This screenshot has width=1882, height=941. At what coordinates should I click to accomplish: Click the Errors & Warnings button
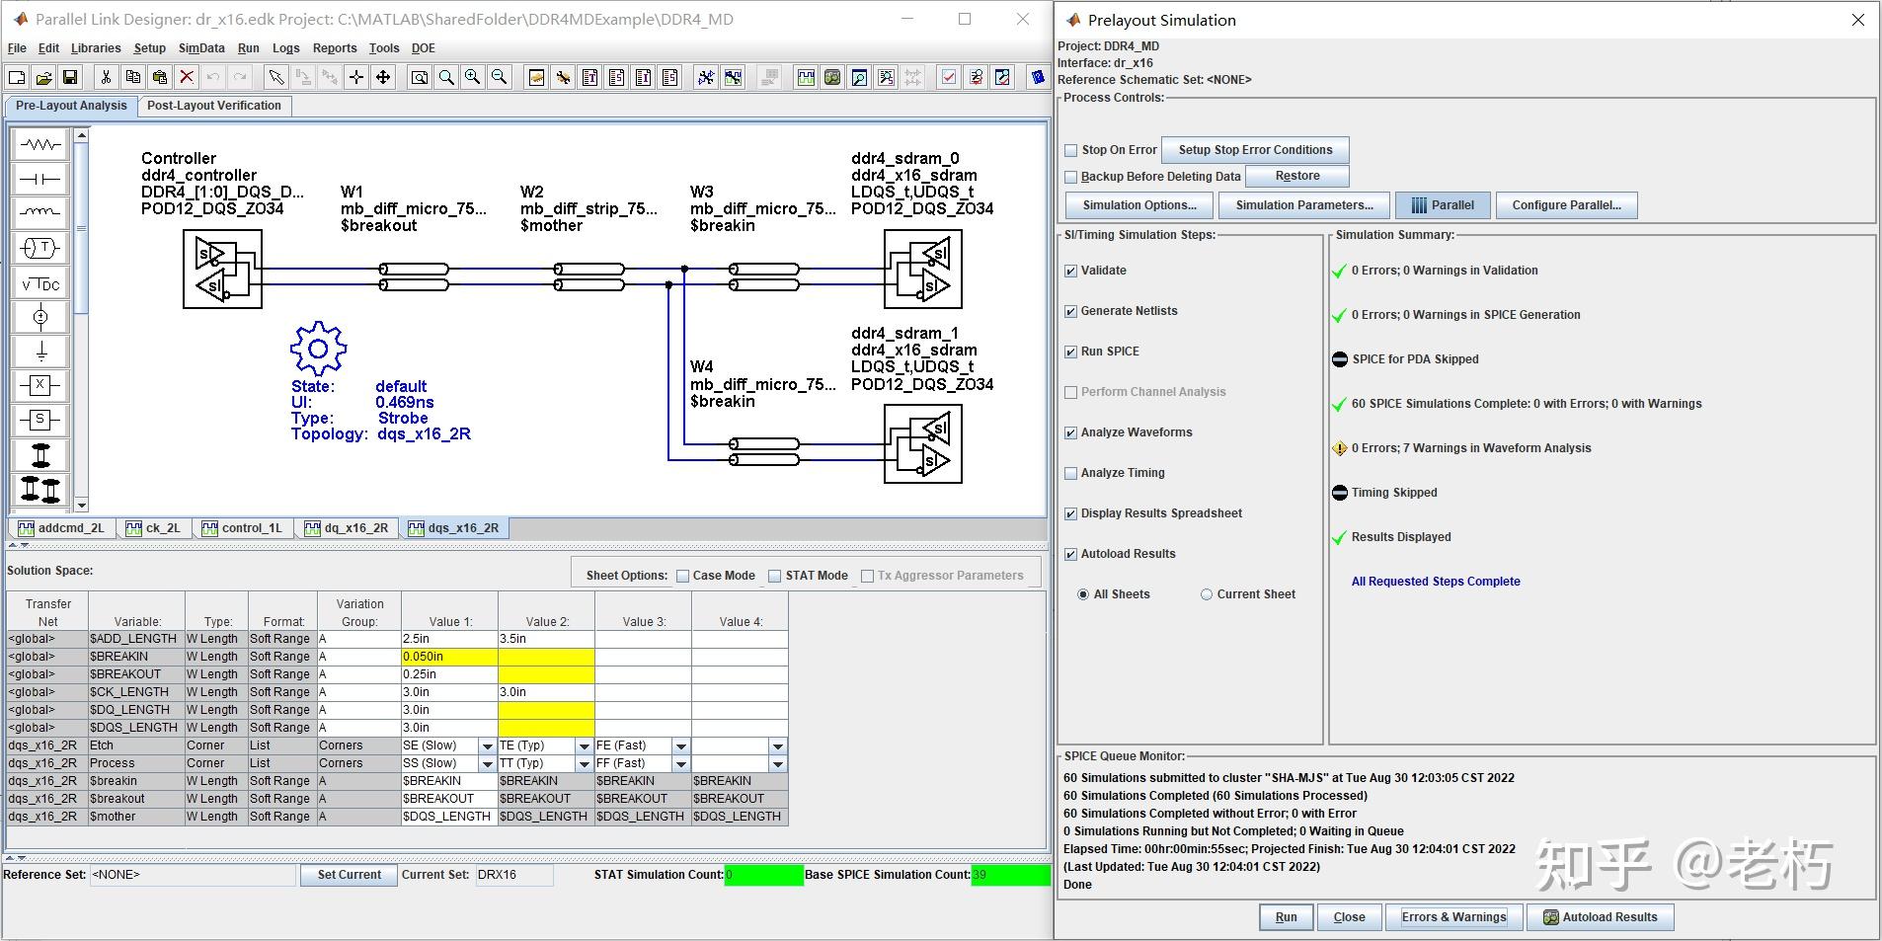1453,917
